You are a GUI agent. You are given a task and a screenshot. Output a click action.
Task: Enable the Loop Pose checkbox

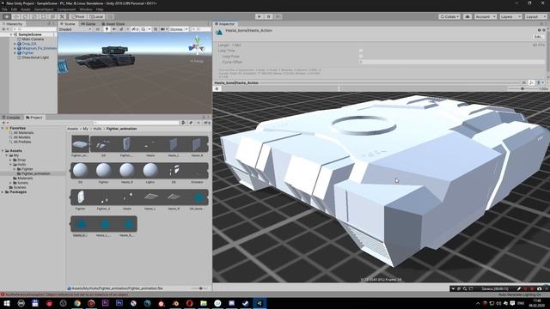[x=361, y=56]
